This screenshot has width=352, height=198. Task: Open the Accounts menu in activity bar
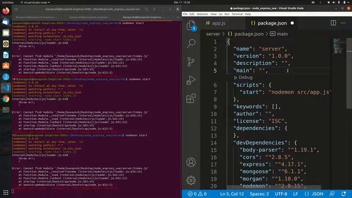point(191,162)
